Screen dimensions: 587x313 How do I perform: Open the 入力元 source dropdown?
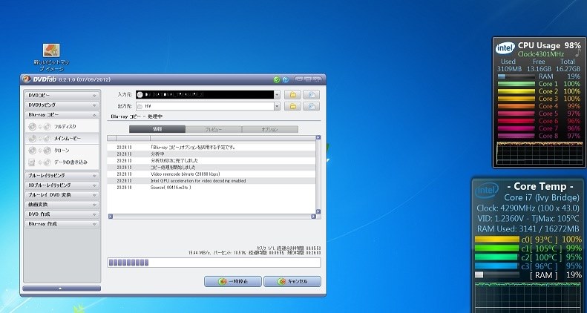[x=277, y=95]
